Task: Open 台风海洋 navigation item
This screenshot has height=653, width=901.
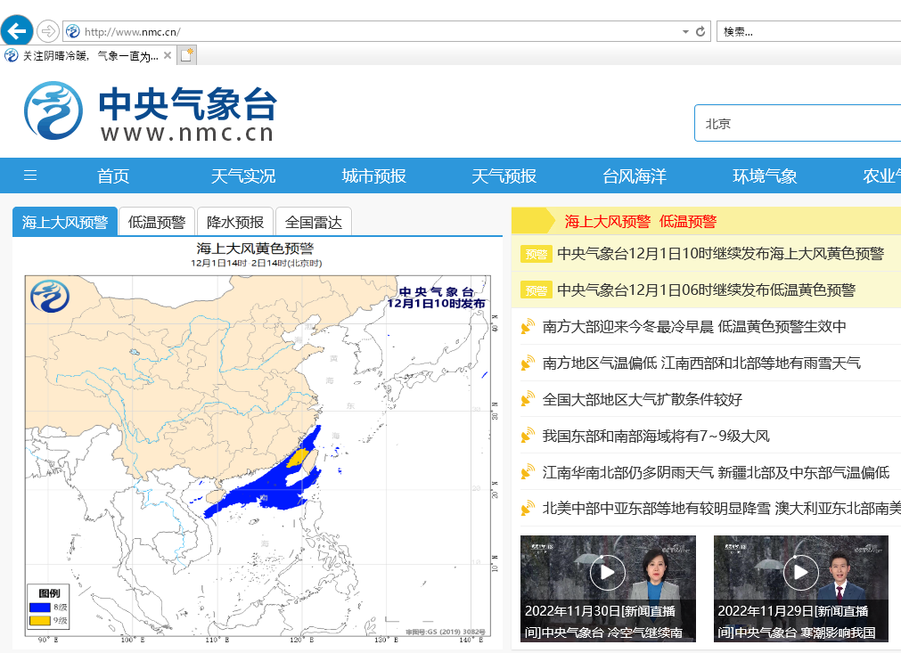Action: (635, 175)
